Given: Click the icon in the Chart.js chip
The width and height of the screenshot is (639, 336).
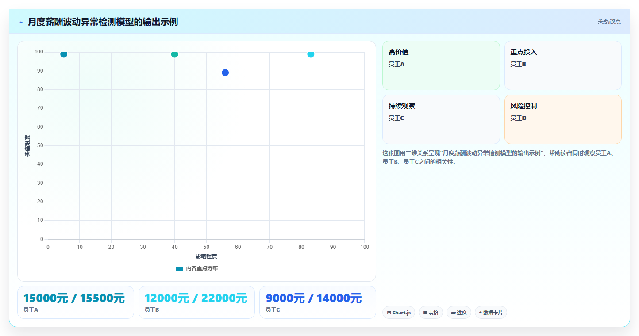Looking at the screenshot, I should pyautogui.click(x=389, y=313).
